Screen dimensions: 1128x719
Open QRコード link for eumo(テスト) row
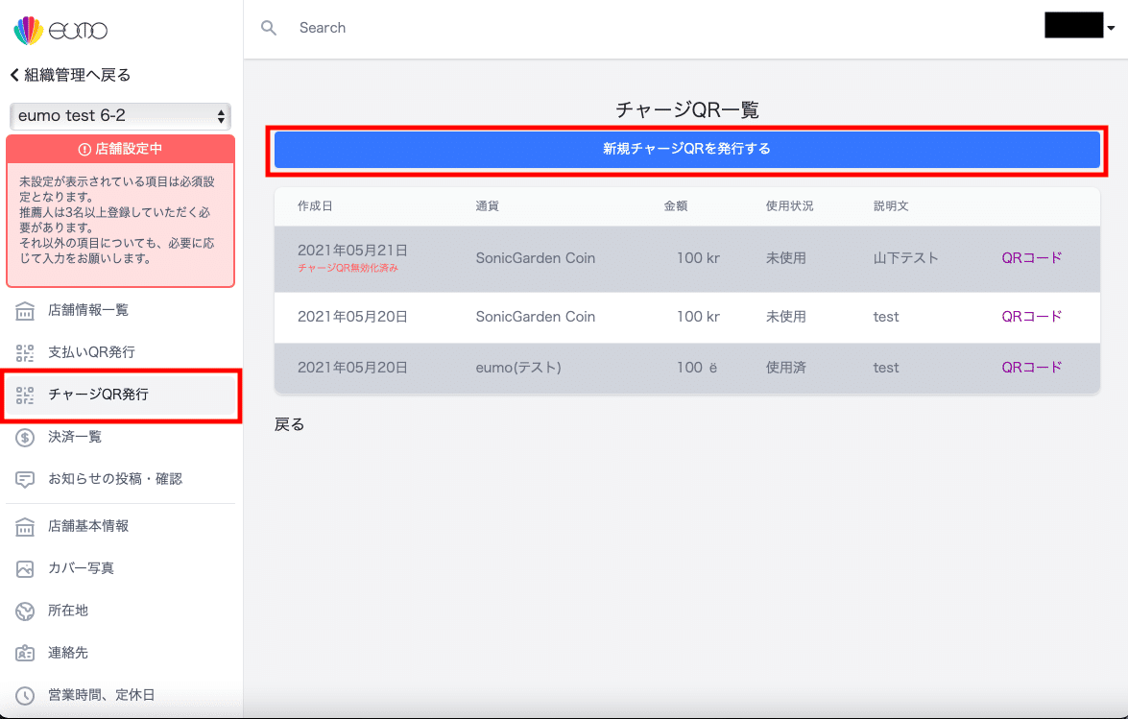tap(1032, 368)
